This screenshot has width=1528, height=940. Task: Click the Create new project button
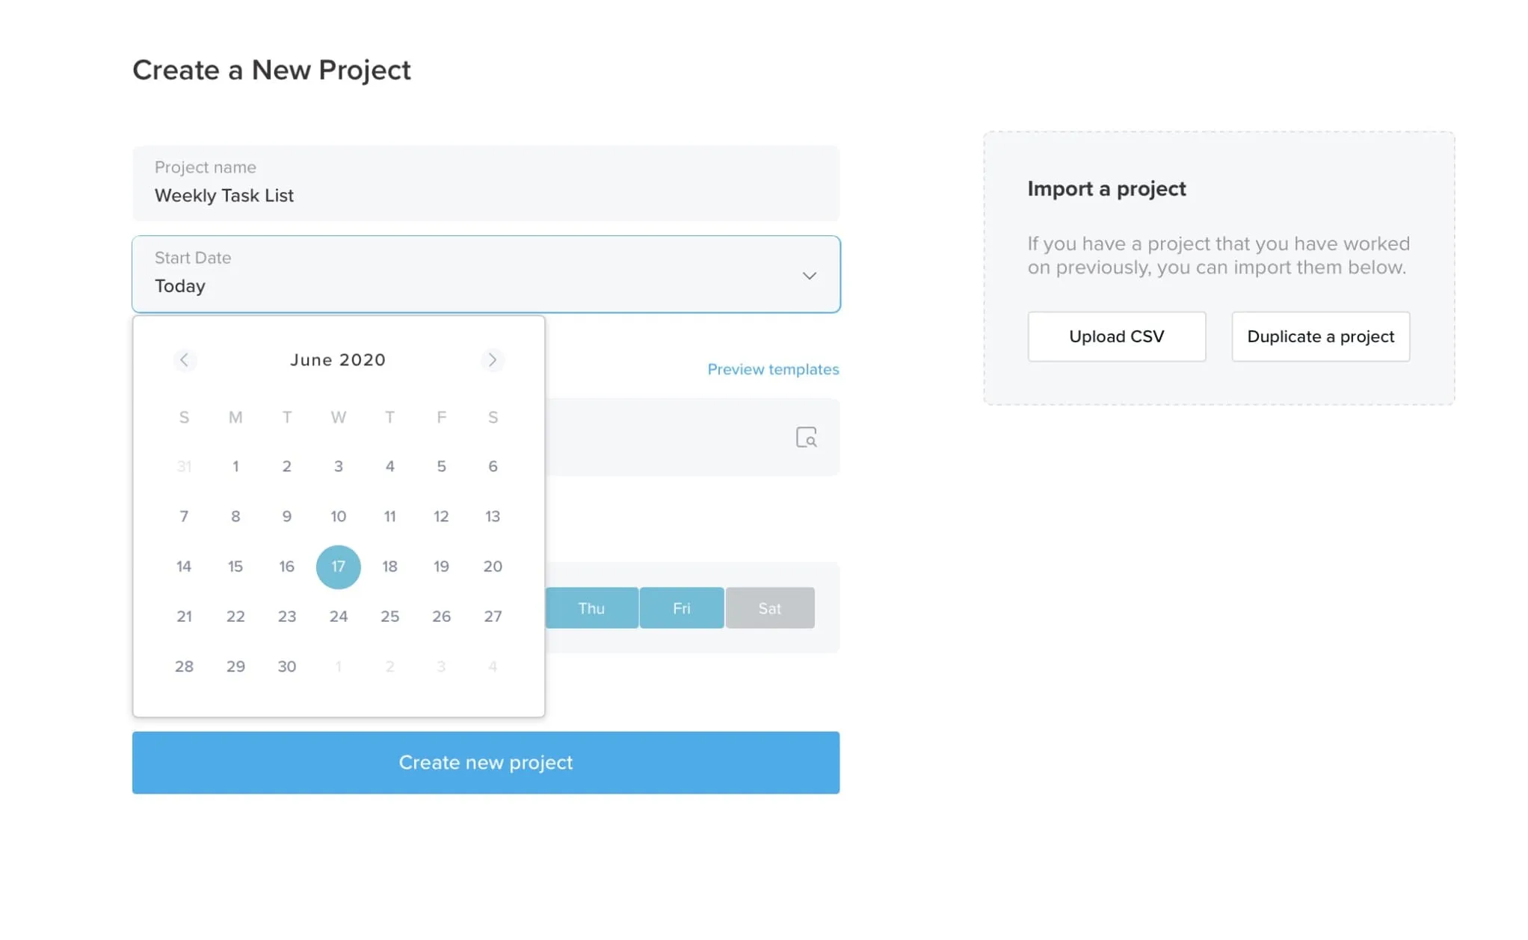point(486,762)
